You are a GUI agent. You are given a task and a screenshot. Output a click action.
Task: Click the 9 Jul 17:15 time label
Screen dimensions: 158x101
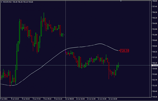point(37,99)
